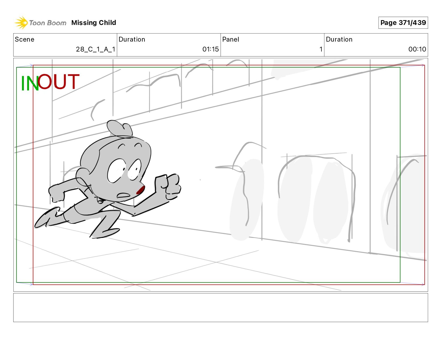Screen dimensions: 442x342
Task: Click the empty notes box below the panel
Action: [220, 308]
